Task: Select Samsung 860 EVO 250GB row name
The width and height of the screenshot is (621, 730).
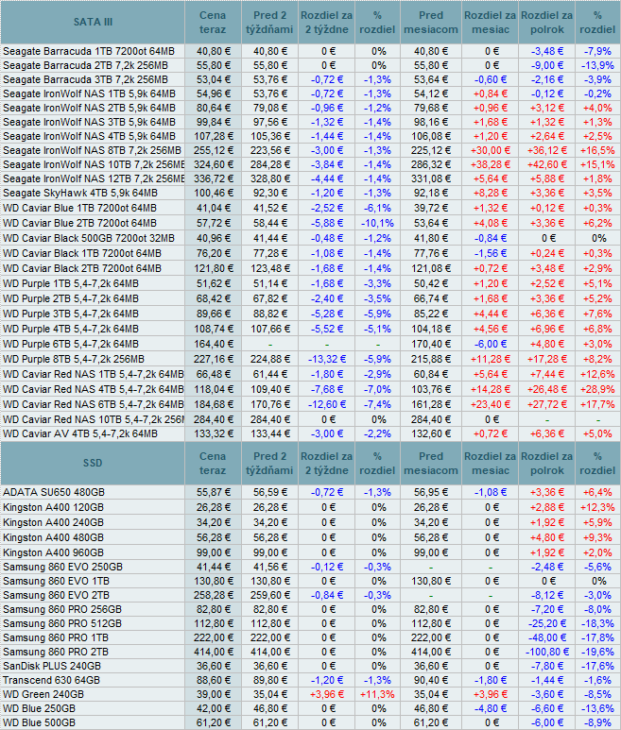Action: (x=63, y=567)
